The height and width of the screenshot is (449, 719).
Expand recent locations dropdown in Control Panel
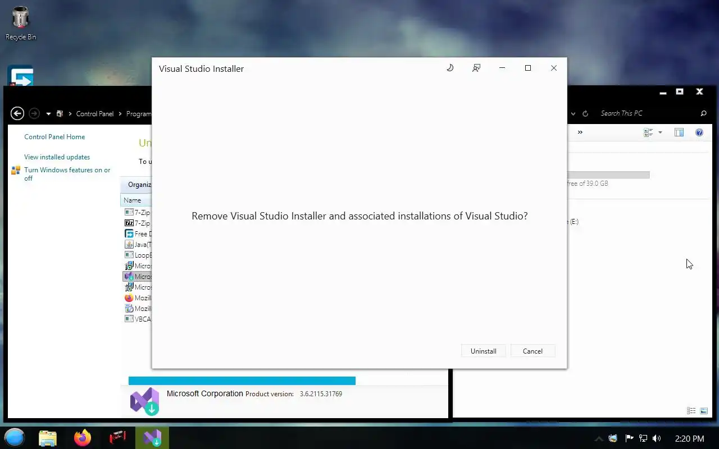pyautogui.click(x=48, y=114)
